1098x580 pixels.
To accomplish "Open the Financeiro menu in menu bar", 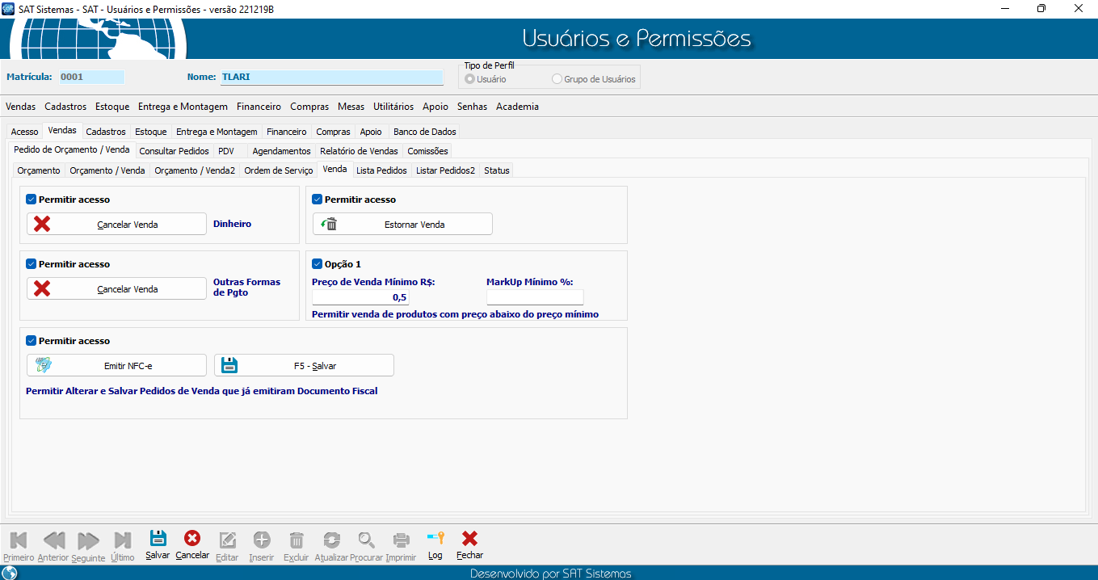I will click(x=259, y=107).
